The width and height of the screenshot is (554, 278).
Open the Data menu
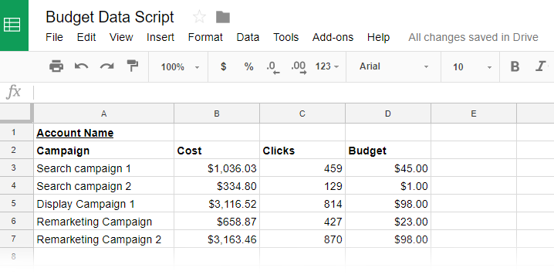coord(248,37)
